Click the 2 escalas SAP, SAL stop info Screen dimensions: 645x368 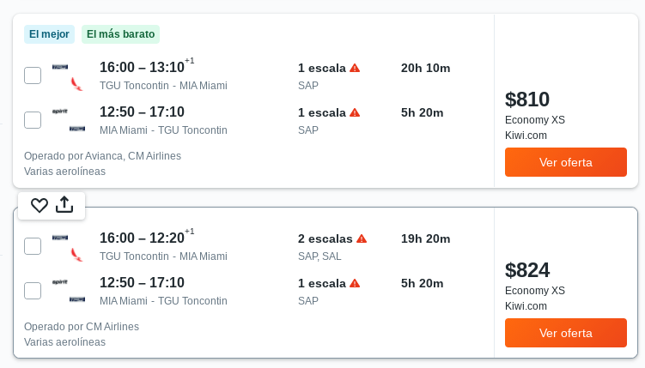point(332,247)
